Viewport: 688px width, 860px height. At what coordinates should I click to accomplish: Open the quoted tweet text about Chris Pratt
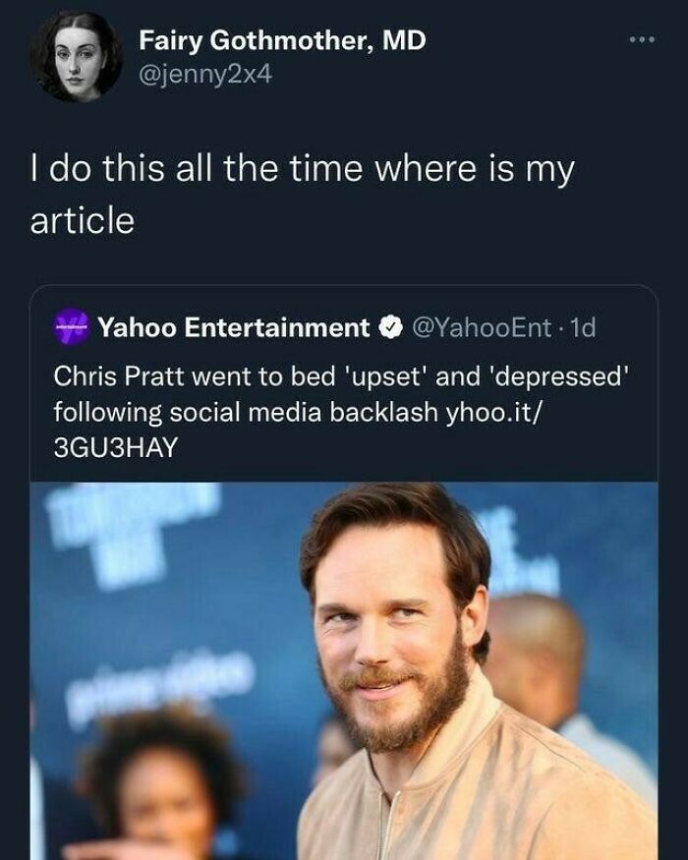pyautogui.click(x=340, y=412)
